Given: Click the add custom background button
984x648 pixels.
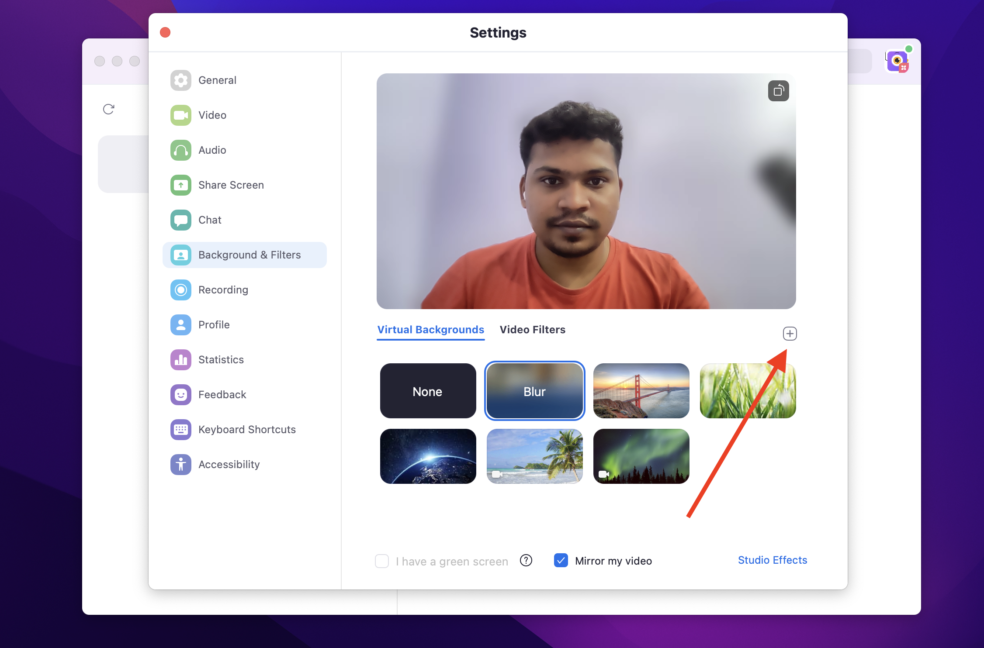Looking at the screenshot, I should (x=790, y=334).
